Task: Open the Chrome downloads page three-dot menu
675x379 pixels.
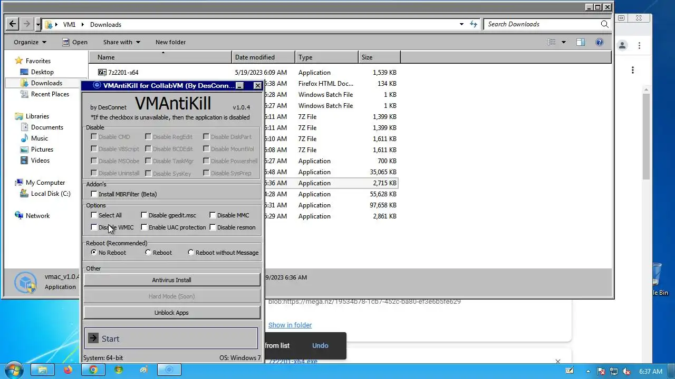Action: point(632,70)
